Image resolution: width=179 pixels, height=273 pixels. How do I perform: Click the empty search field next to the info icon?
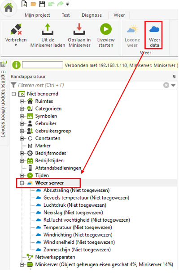tap(43, 65)
